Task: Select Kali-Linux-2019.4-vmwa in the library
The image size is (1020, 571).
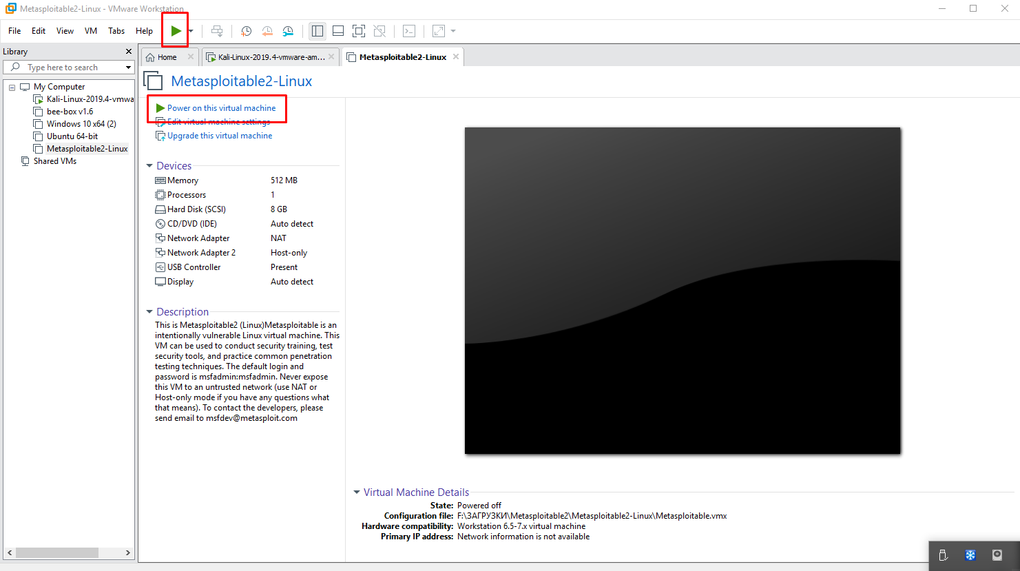Action: [84, 99]
